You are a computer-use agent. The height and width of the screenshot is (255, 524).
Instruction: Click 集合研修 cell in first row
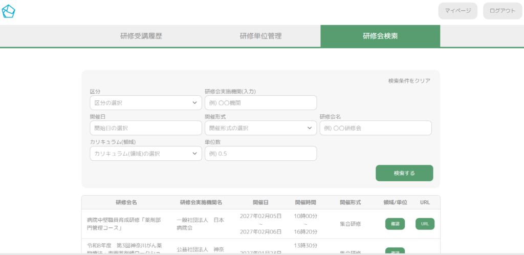click(351, 224)
